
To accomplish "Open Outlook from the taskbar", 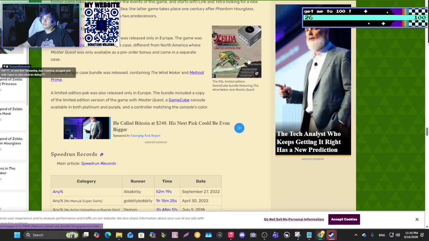I will 130,235.
